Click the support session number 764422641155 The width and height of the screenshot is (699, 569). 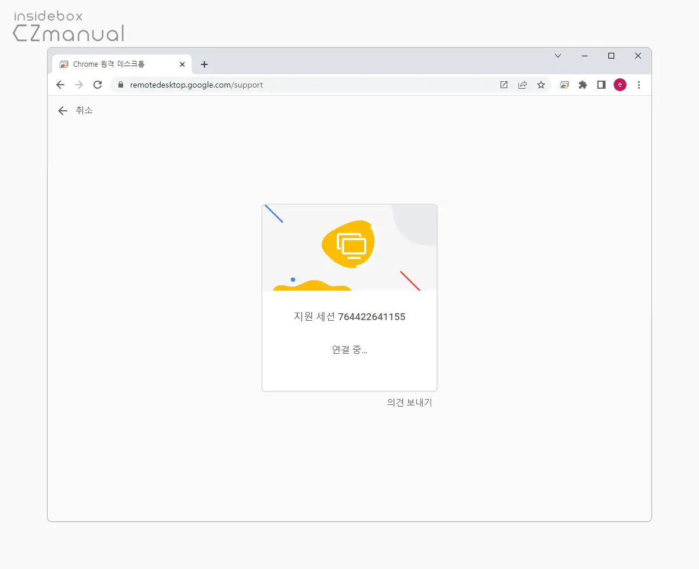pyautogui.click(x=372, y=317)
